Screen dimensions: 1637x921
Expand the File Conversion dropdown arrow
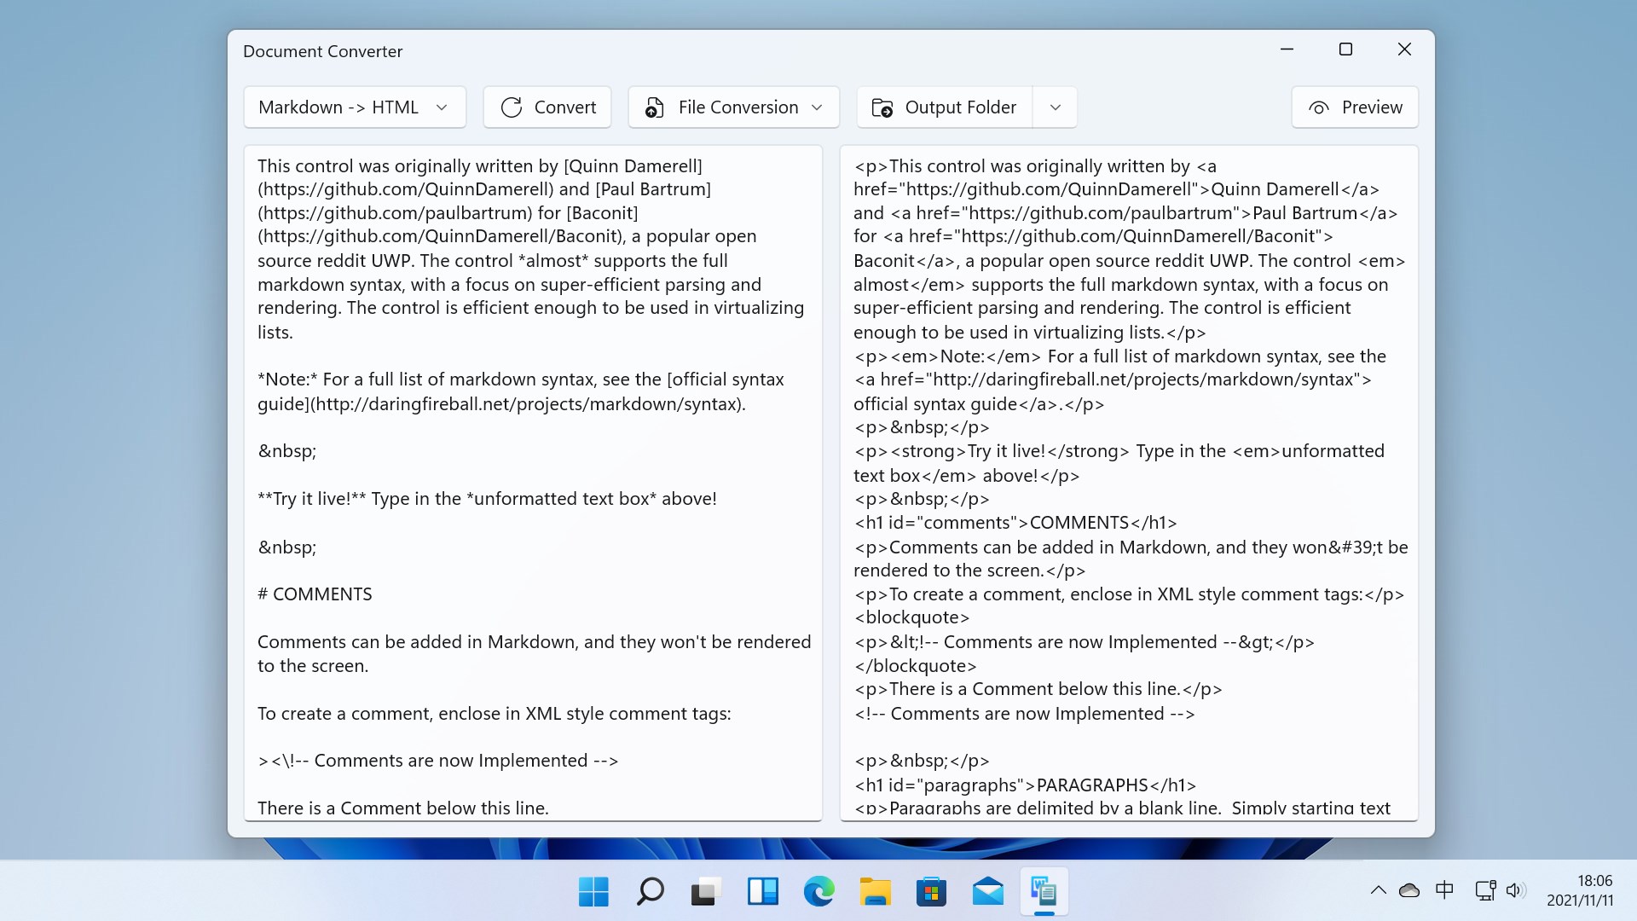817,107
